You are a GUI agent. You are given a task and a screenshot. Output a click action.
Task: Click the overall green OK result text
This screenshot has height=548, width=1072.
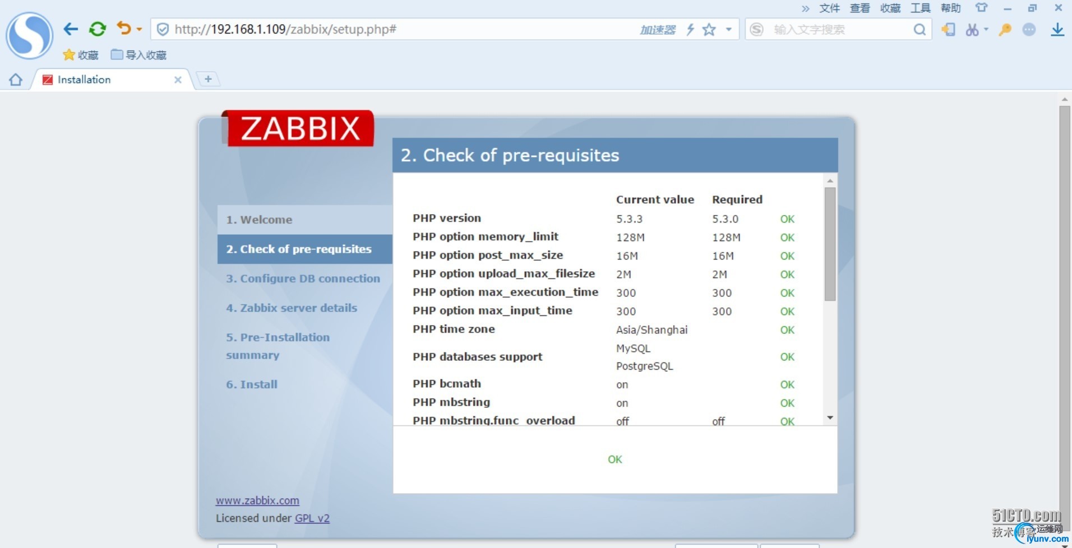pos(615,459)
